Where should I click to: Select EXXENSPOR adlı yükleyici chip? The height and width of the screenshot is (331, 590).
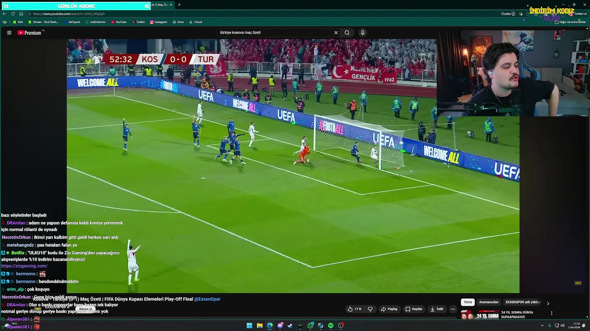click(x=523, y=302)
